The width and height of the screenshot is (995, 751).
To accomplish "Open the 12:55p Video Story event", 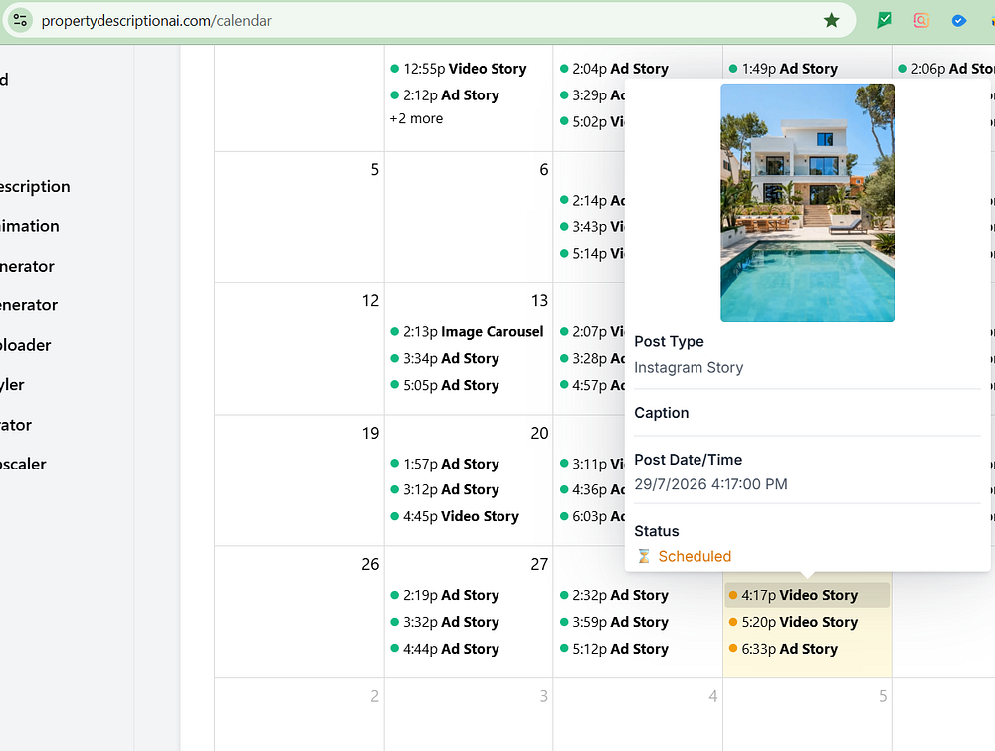I will tap(469, 69).
